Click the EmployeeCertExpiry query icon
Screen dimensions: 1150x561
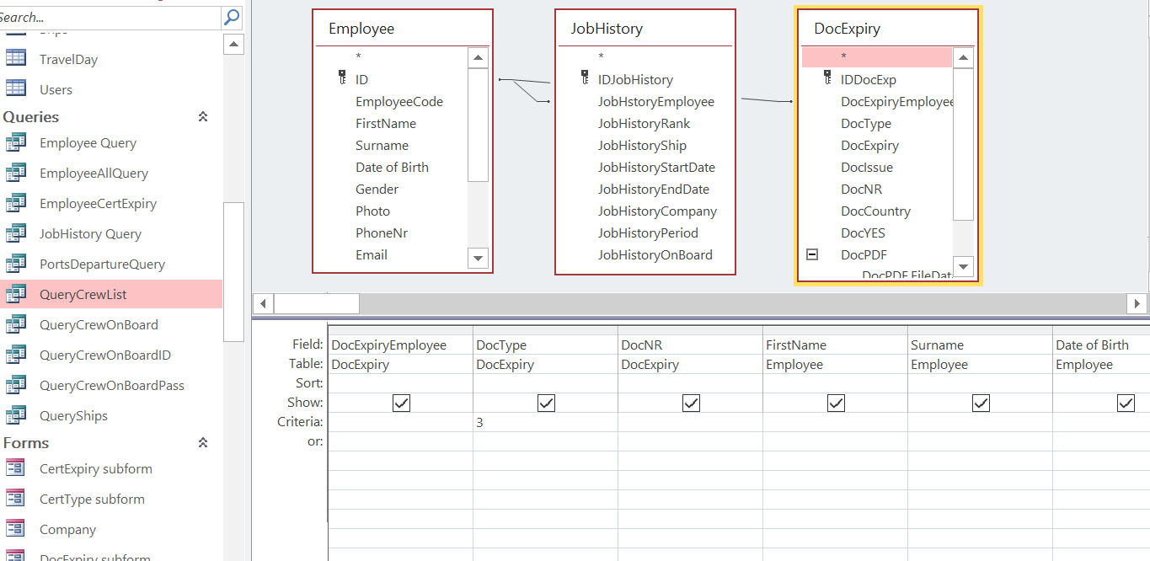click(16, 203)
